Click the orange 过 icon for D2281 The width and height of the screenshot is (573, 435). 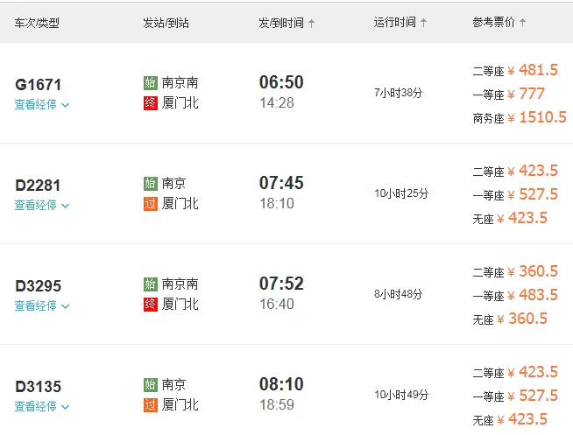(x=150, y=204)
